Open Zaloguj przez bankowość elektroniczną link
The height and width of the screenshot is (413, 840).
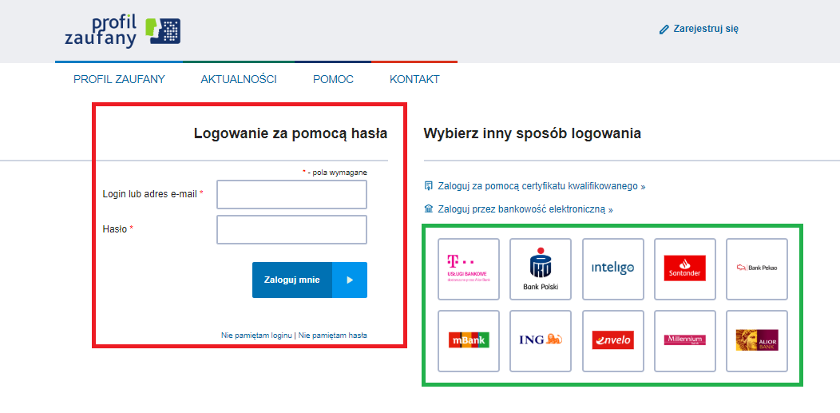coord(525,209)
